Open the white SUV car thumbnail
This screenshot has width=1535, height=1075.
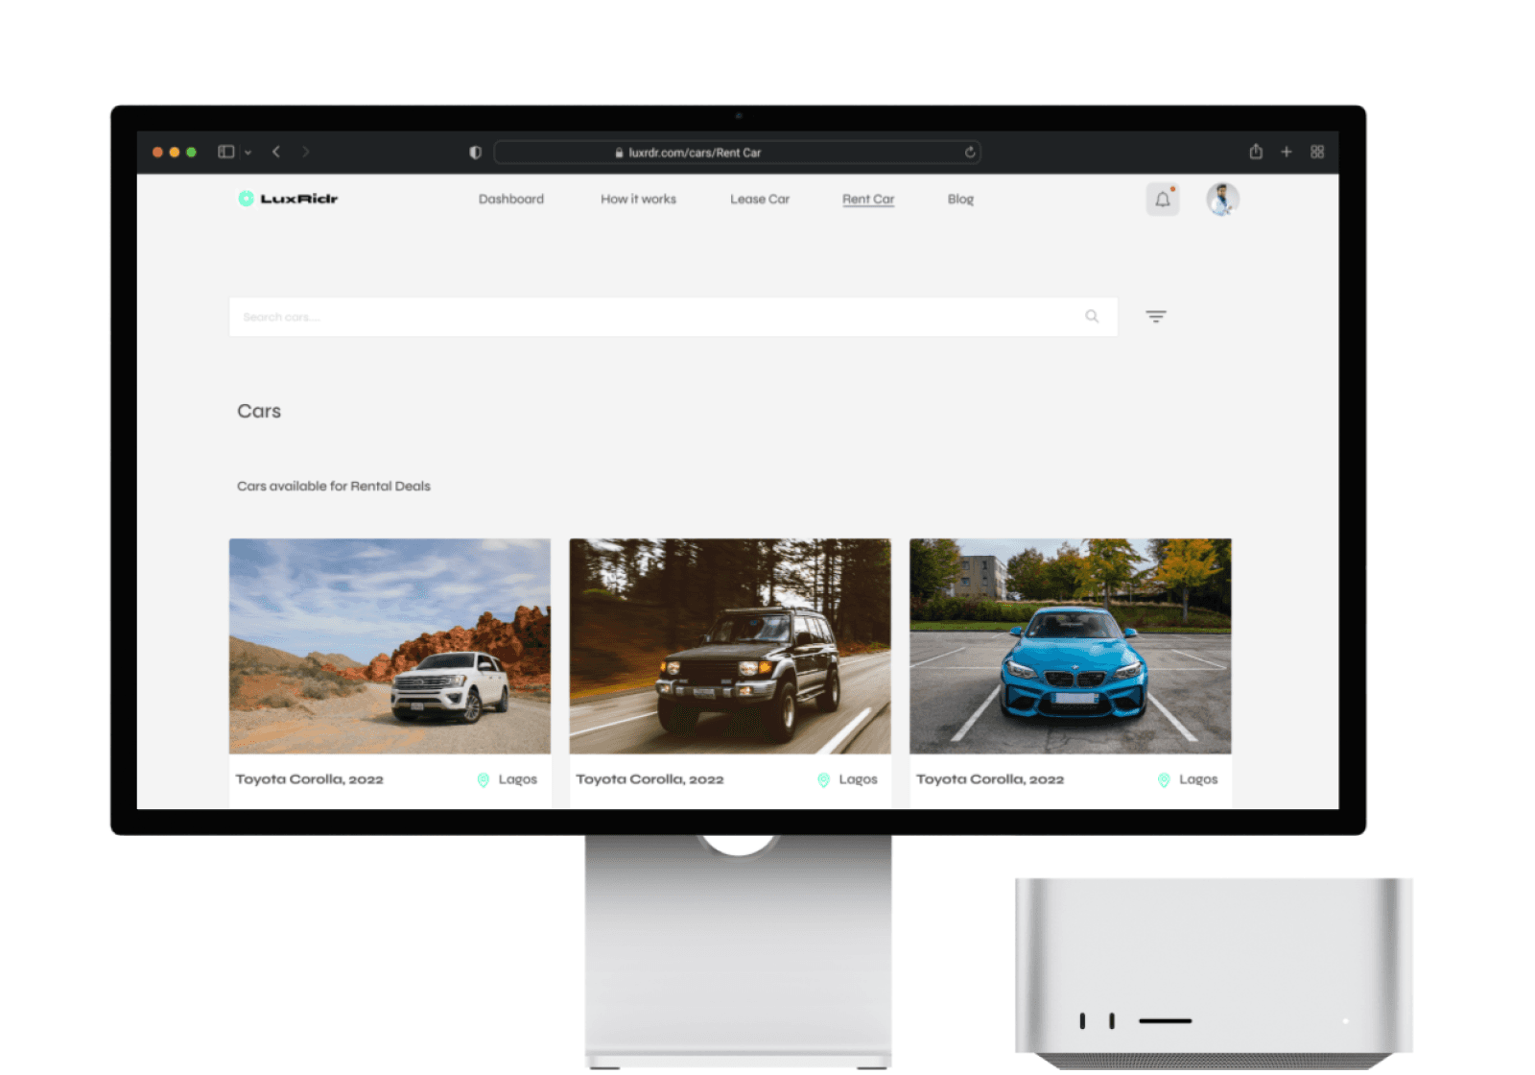(390, 646)
